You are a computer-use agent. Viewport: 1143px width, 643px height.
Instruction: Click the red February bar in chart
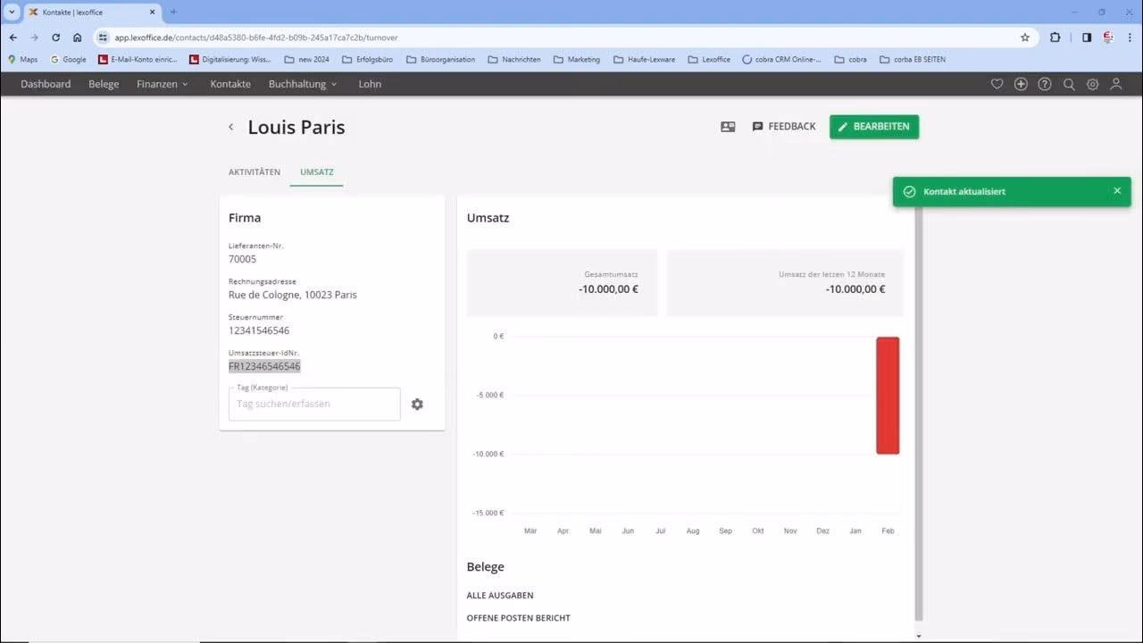[x=888, y=395]
